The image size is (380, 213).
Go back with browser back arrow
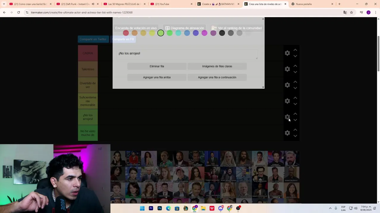tap(4, 12)
